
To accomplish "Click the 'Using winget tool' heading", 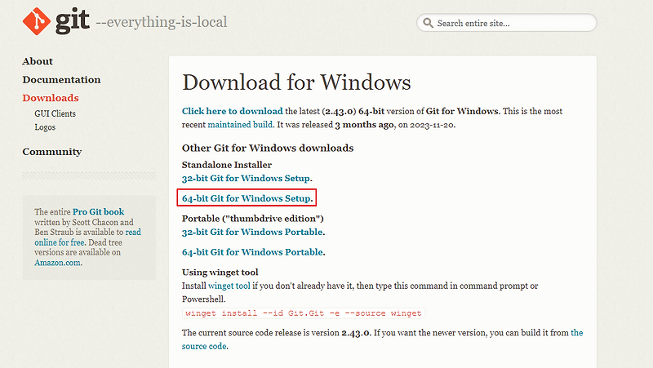I will [220, 273].
